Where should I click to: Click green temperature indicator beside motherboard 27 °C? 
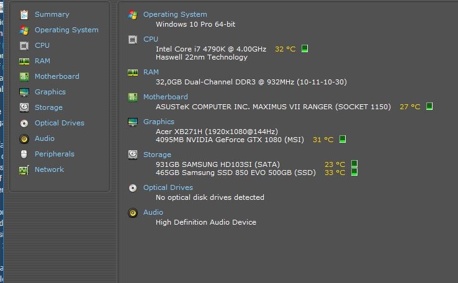coord(429,106)
